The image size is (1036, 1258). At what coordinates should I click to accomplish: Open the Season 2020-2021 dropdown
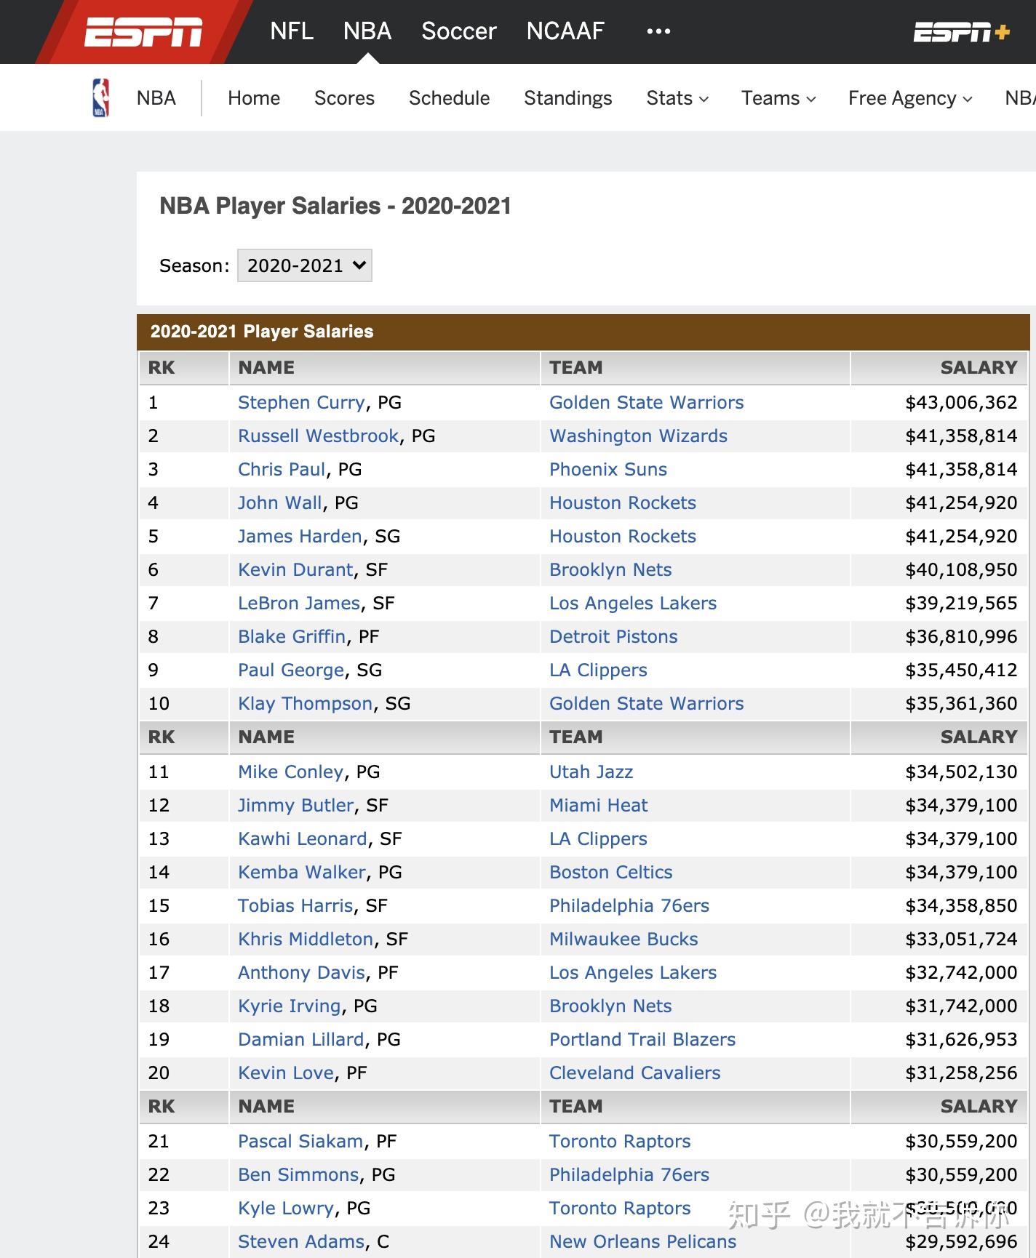pos(305,265)
